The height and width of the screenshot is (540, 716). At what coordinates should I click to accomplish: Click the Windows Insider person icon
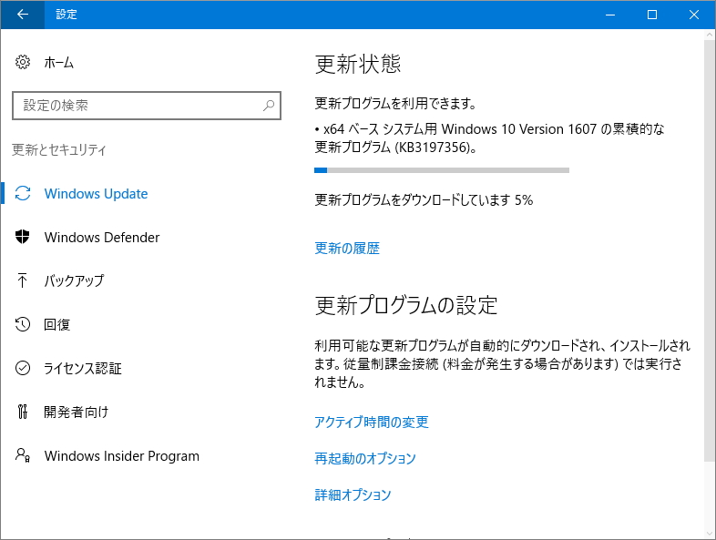pyautogui.click(x=23, y=455)
